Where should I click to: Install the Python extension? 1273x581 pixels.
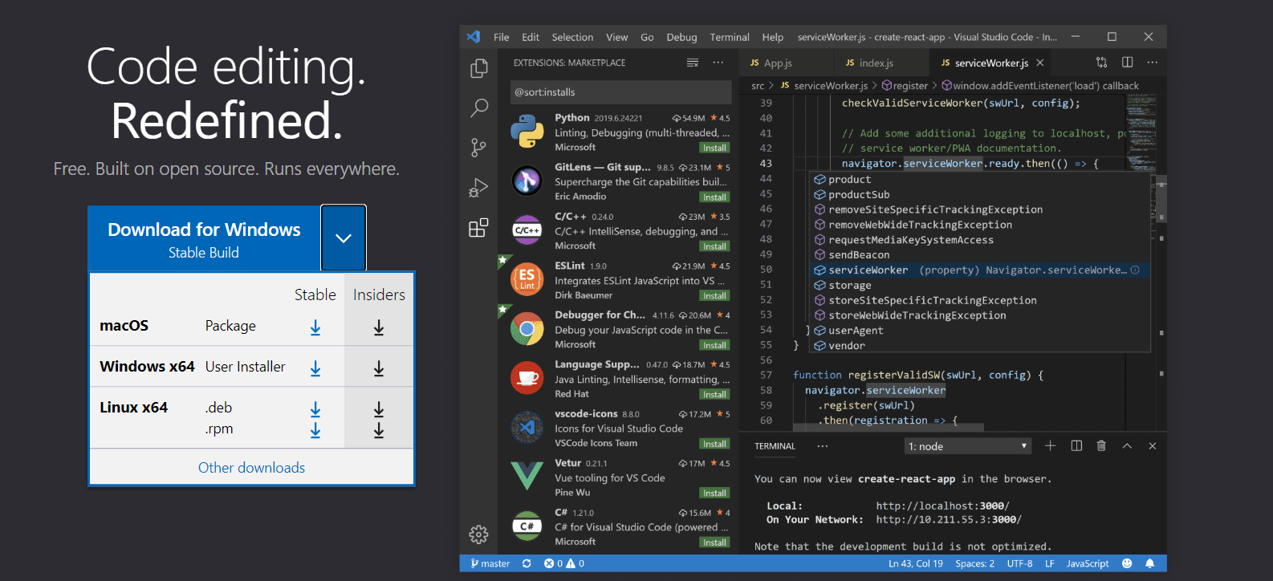coord(714,148)
